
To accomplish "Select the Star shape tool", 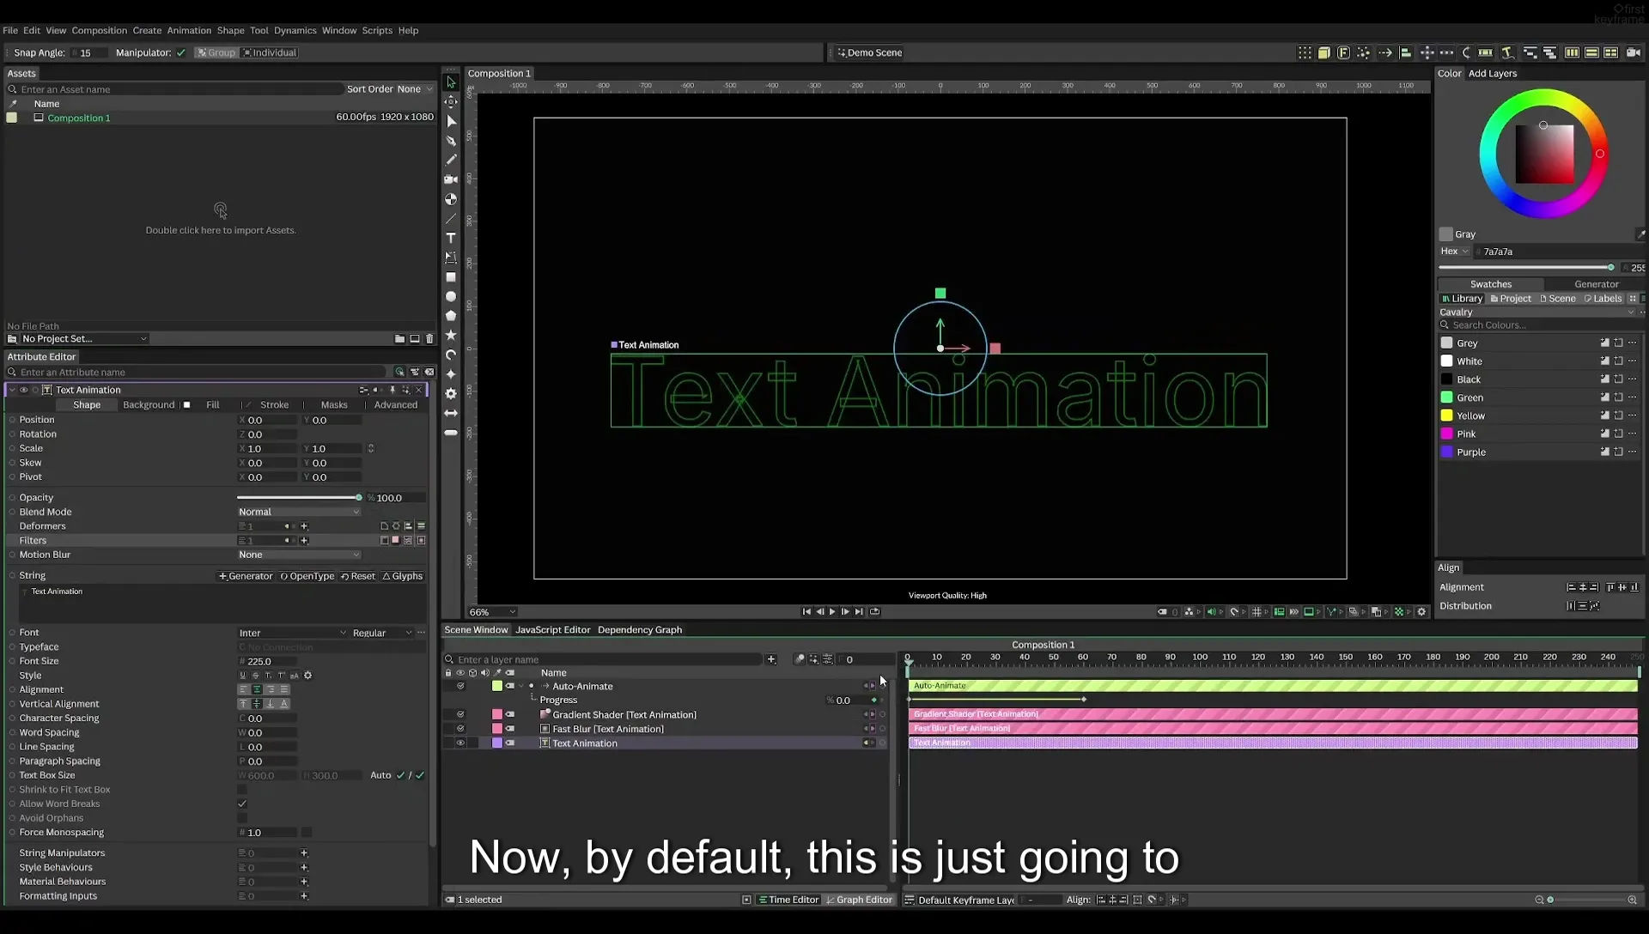I will (451, 335).
